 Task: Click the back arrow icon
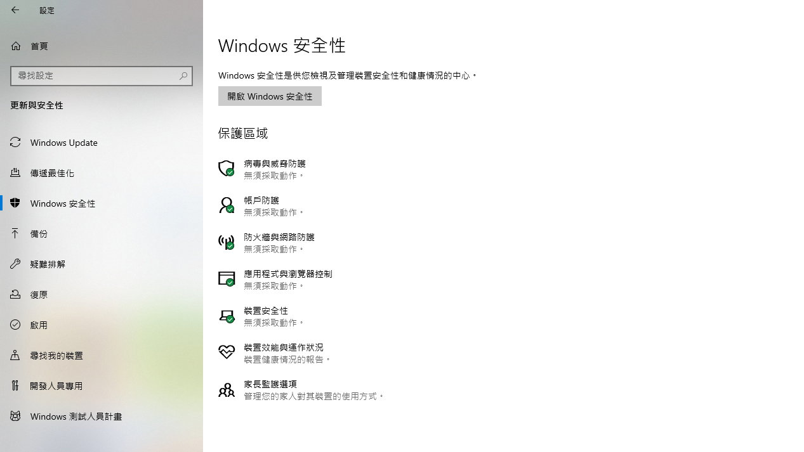tap(15, 10)
